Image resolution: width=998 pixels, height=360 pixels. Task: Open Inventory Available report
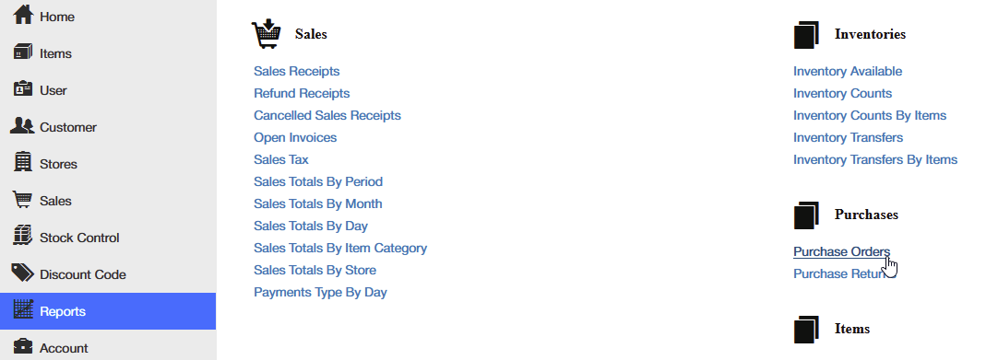coord(847,71)
